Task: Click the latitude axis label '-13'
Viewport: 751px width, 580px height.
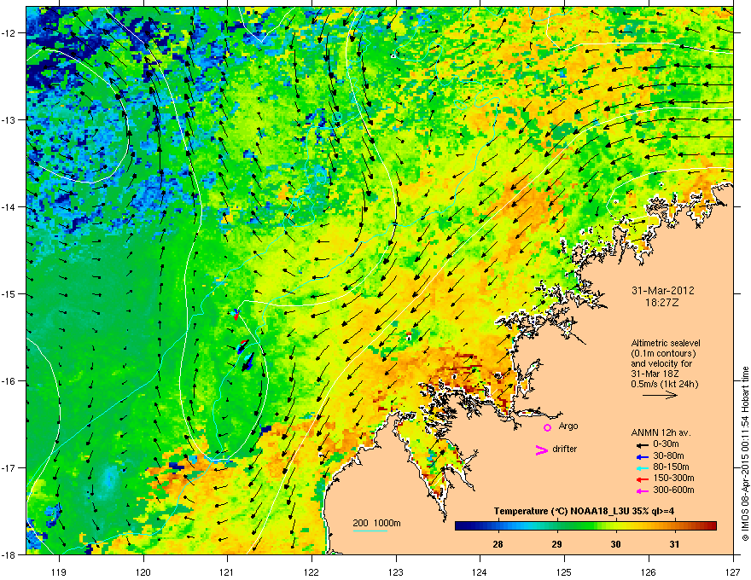Action: pos(9,119)
